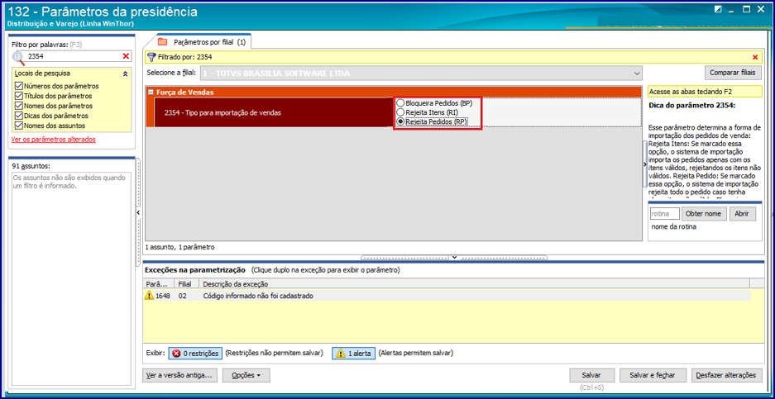Click Comparar filiais button
This screenshot has height=399, width=775.
click(733, 73)
